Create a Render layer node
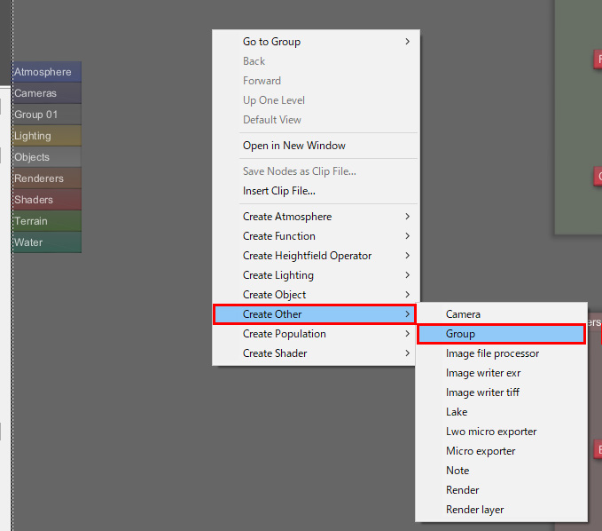The width and height of the screenshot is (602, 531). click(x=474, y=510)
